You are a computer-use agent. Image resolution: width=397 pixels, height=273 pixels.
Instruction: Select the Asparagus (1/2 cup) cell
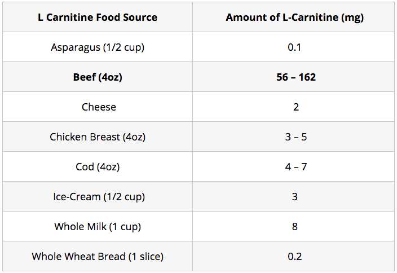point(98,47)
